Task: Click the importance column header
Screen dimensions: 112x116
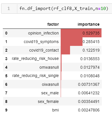Action: [88, 25]
